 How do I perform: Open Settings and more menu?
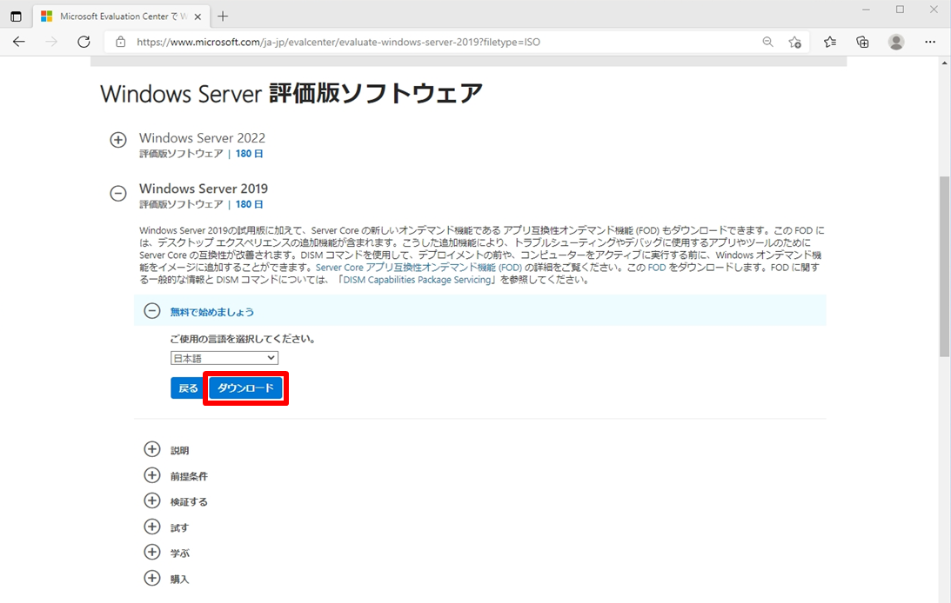pyautogui.click(x=930, y=42)
